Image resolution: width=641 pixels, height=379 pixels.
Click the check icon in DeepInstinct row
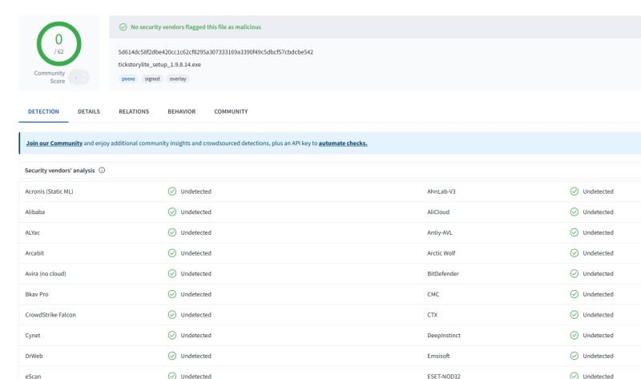click(574, 335)
